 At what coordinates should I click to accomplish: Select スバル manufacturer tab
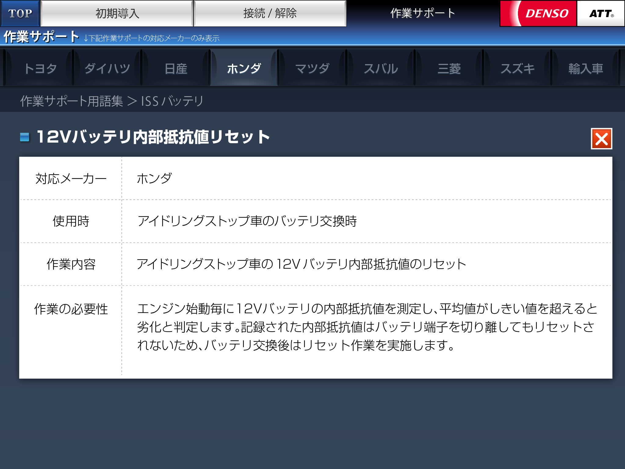pos(381,68)
